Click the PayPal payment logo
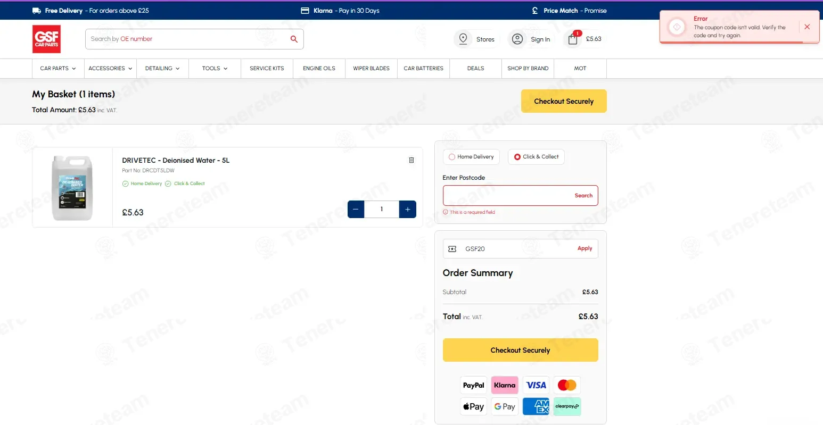The width and height of the screenshot is (823, 425). 473,385
